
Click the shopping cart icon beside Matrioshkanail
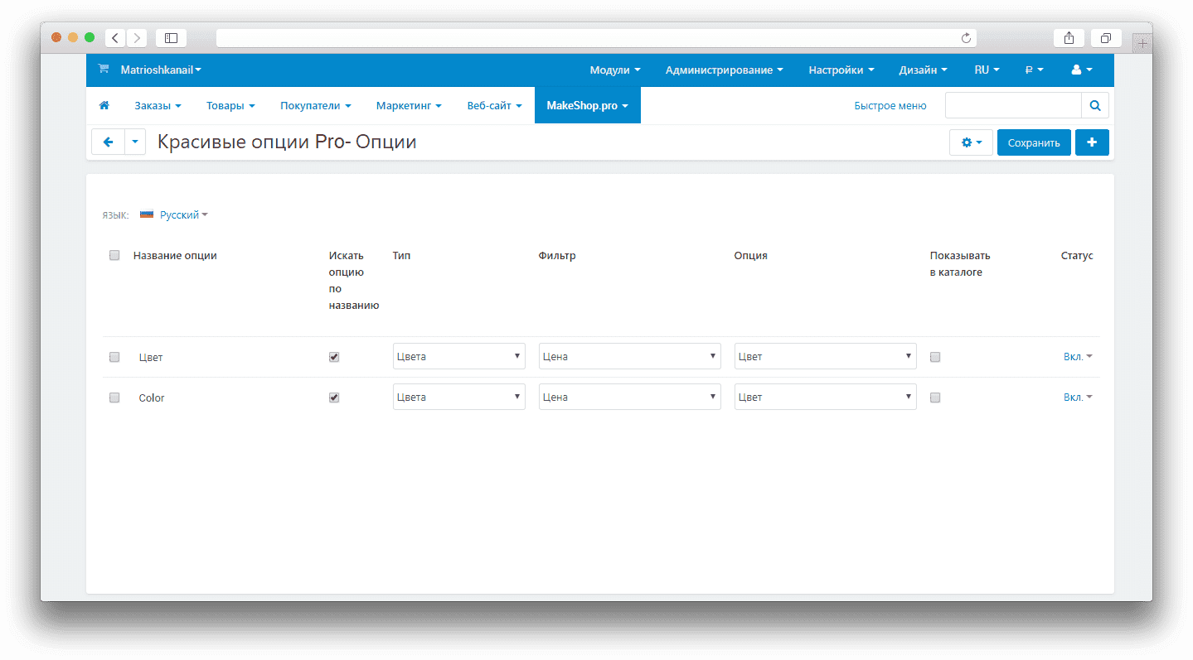pos(104,70)
